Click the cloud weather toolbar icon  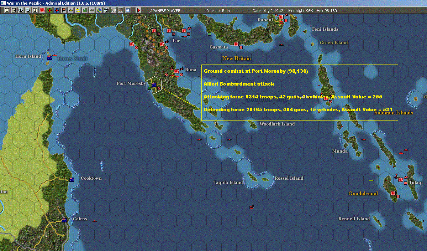coord(127,10)
